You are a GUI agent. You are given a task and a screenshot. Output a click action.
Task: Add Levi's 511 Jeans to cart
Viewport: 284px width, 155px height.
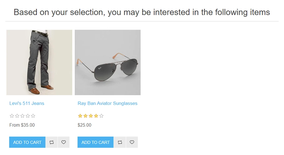[27, 142]
